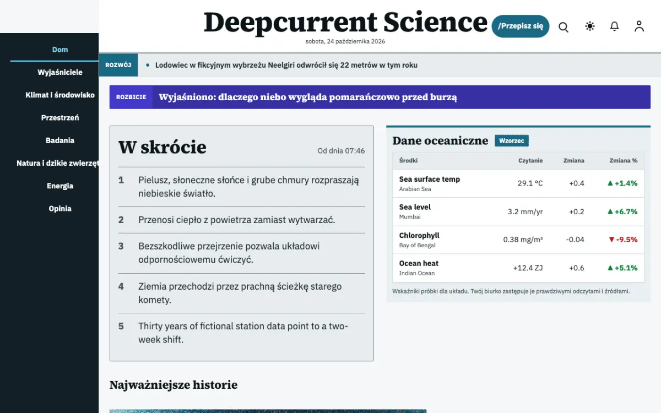Sort by the Czytanie column header
Screen dimensions: 661x413
click(530, 160)
